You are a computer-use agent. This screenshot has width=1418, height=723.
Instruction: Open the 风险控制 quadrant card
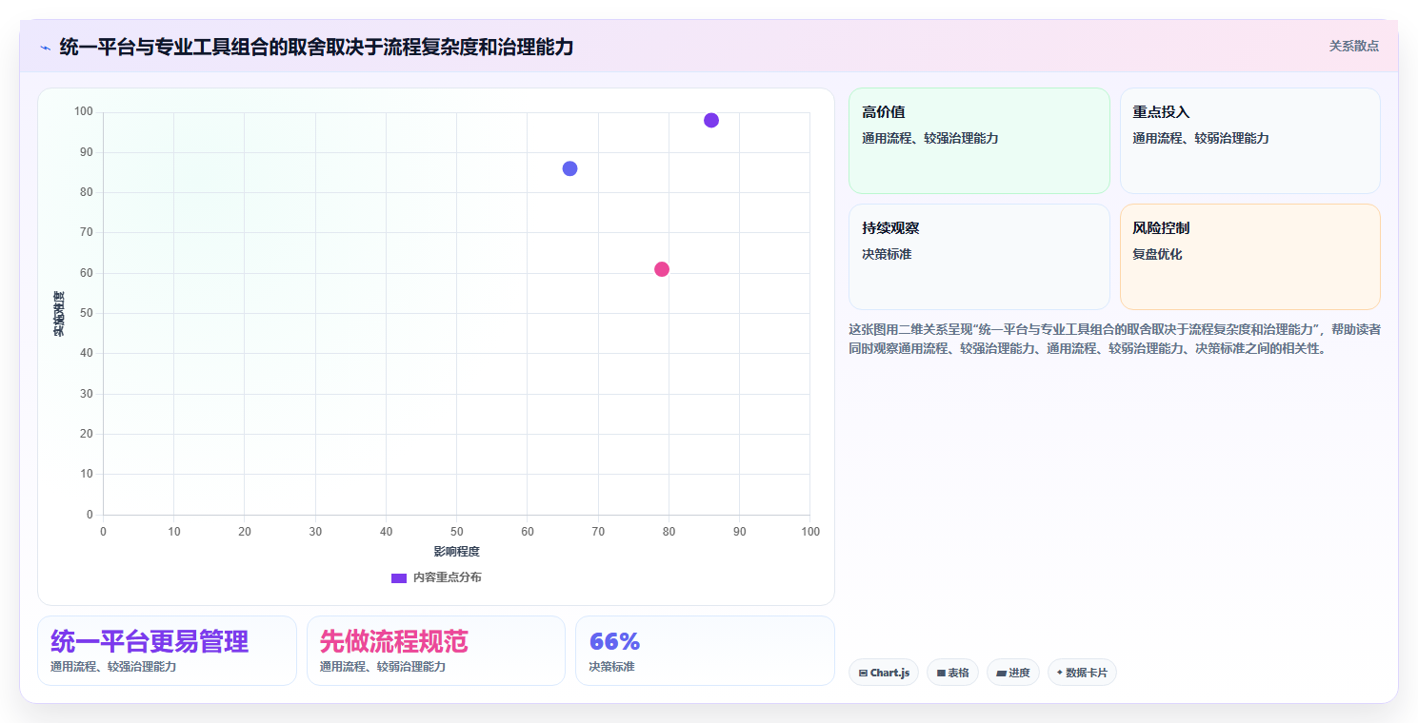pos(1250,257)
